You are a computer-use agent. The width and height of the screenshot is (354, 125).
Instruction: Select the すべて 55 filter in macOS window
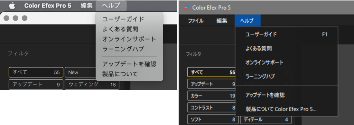36,72
